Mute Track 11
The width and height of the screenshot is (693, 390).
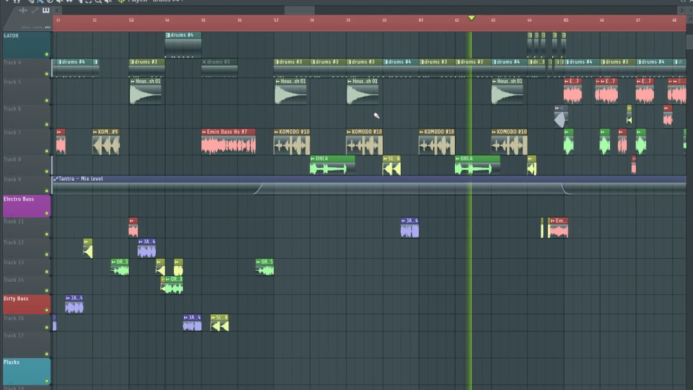[47, 235]
